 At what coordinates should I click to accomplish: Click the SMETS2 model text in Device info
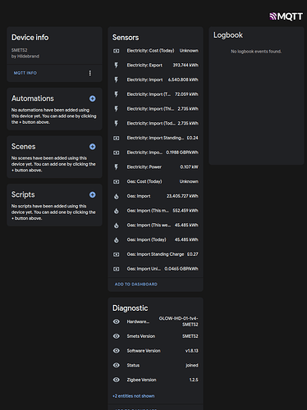click(19, 50)
